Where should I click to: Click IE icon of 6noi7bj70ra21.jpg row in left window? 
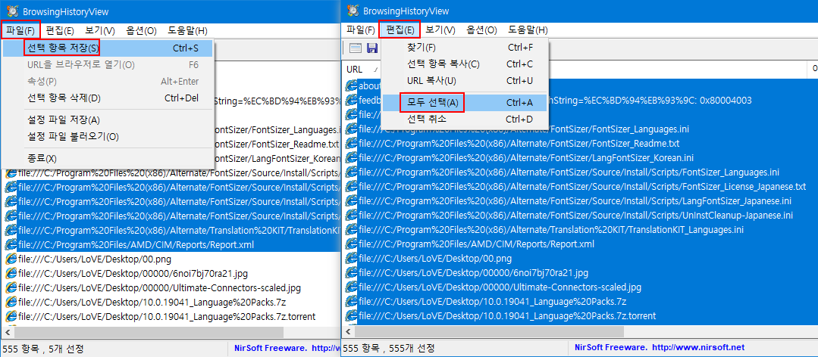[11, 273]
